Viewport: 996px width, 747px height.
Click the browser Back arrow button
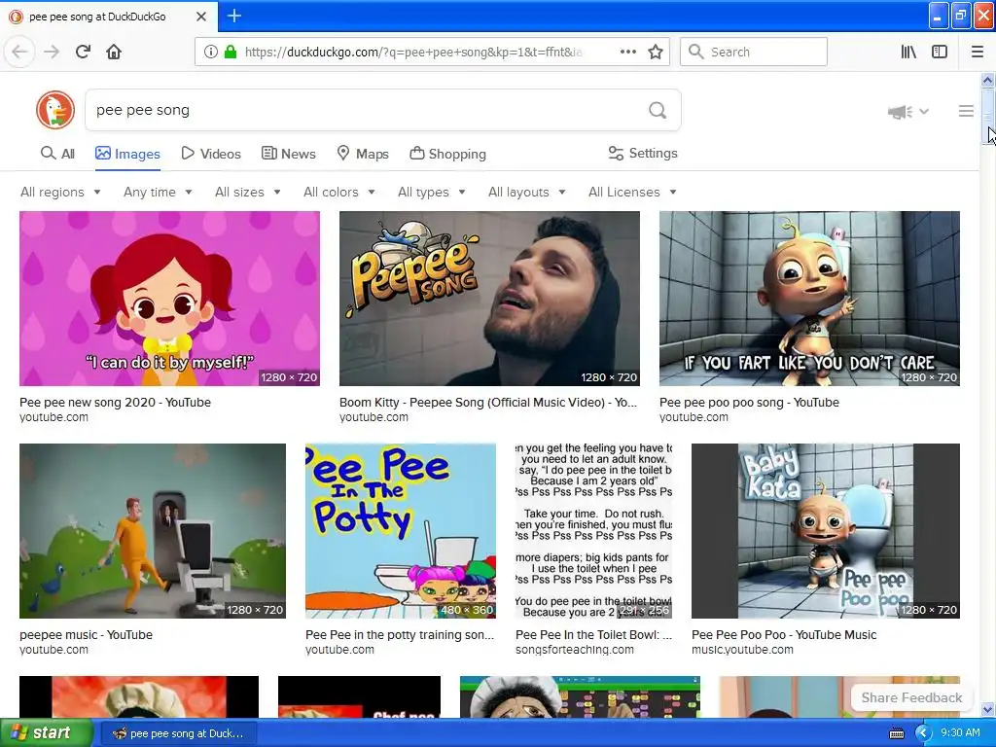point(19,52)
